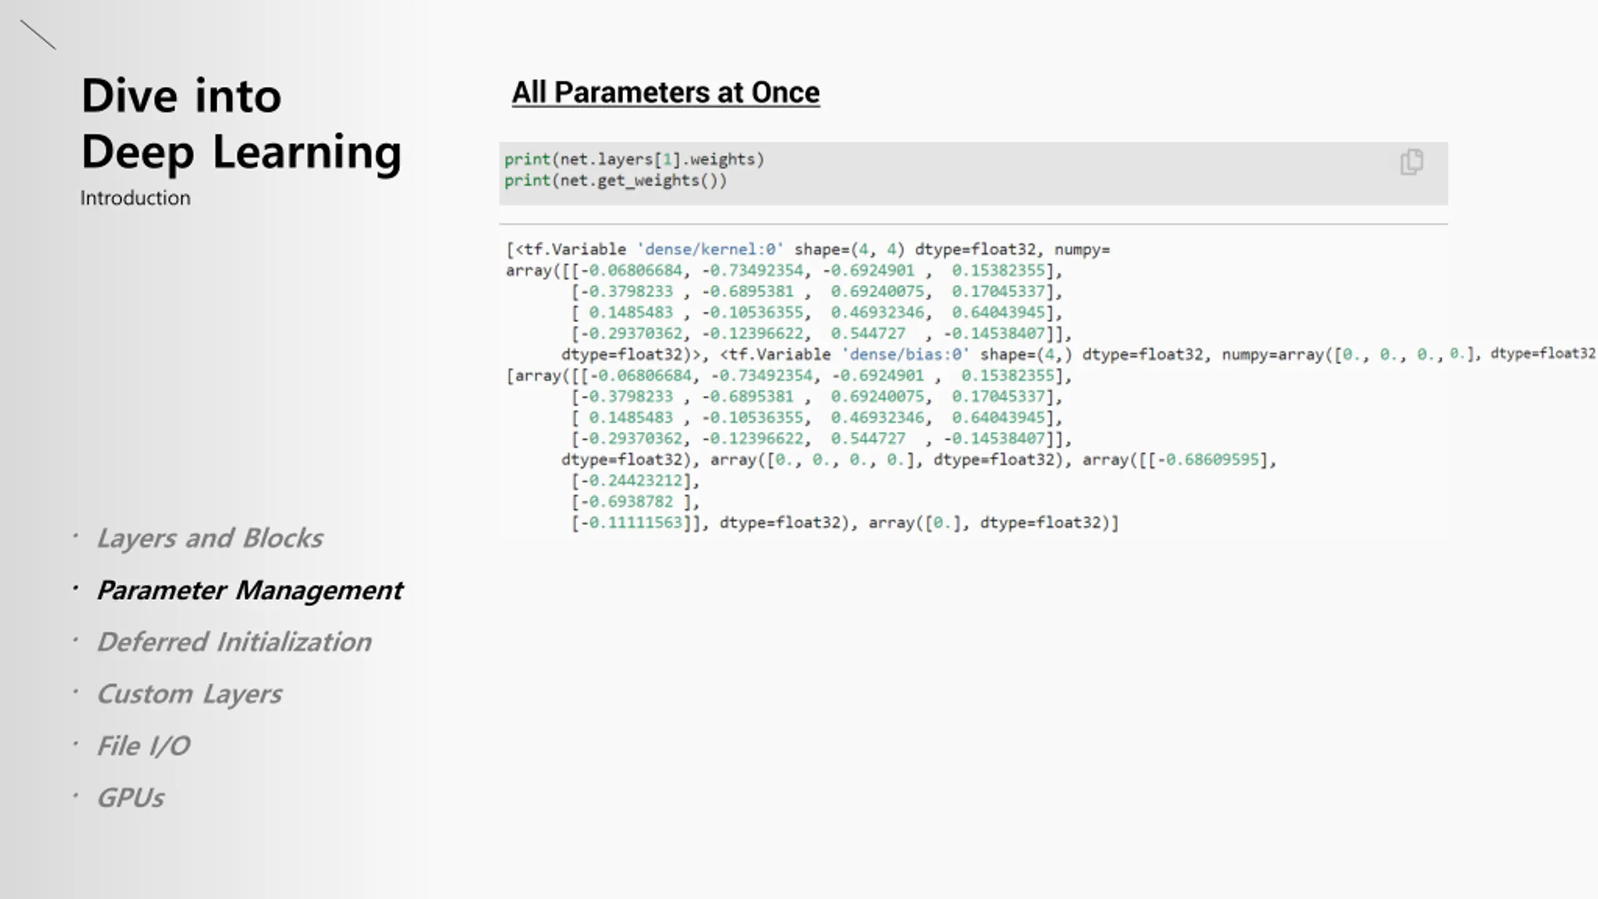Image resolution: width=1598 pixels, height=899 pixels.
Task: Select Layers and Blocks topic
Action: pyautogui.click(x=210, y=538)
